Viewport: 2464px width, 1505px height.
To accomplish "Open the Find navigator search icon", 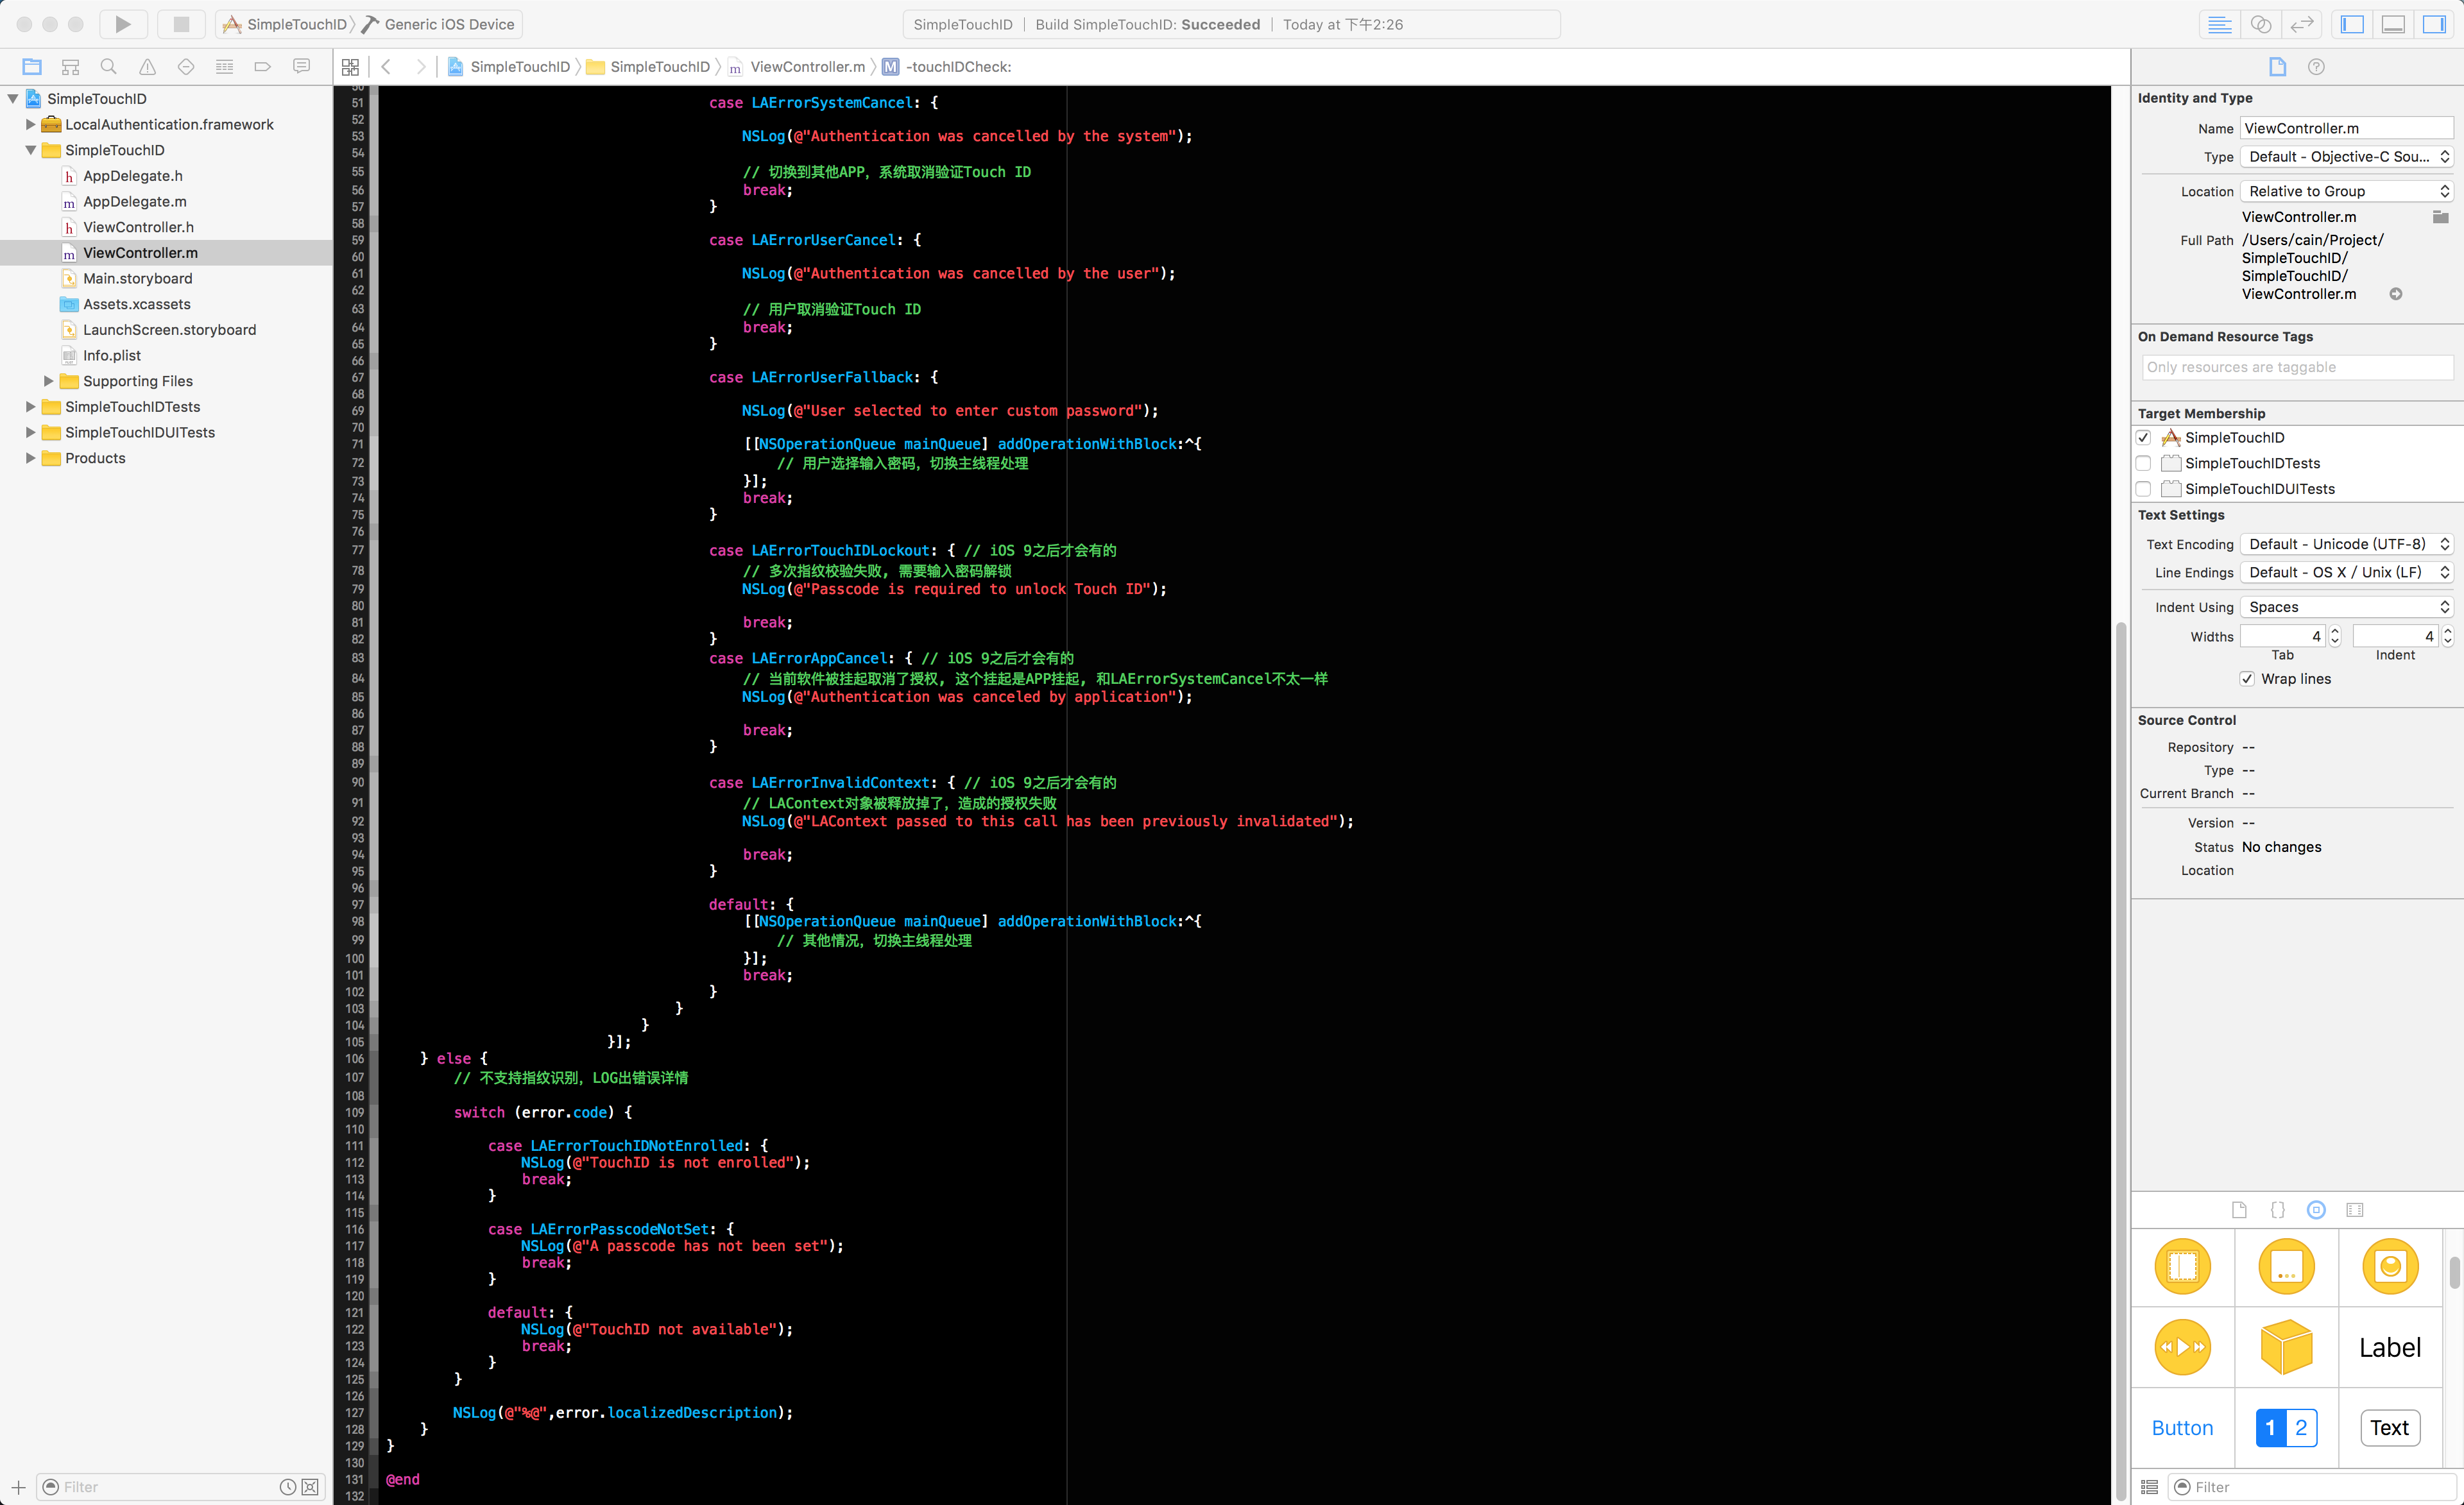I will point(109,67).
